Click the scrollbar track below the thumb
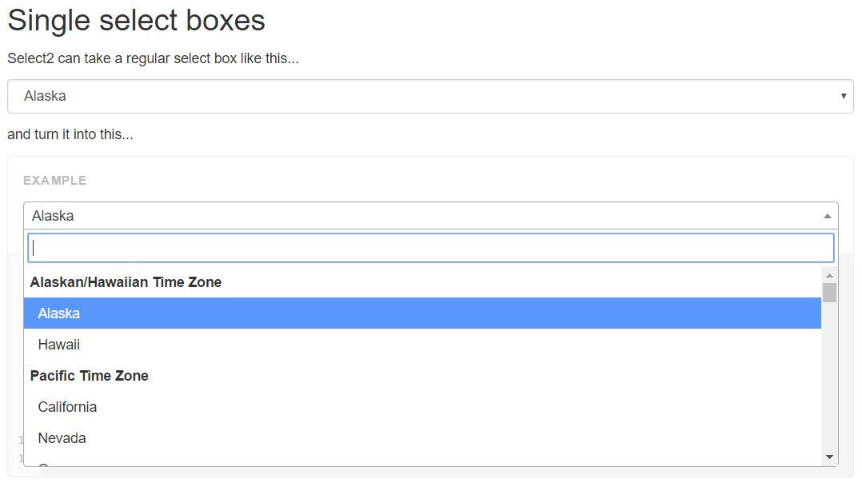 829,376
